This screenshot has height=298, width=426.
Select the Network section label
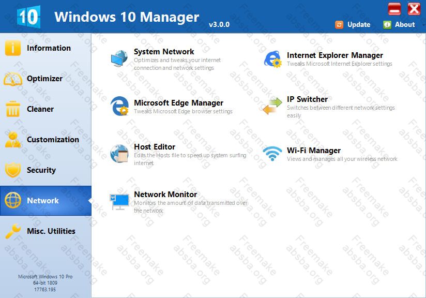tap(43, 201)
